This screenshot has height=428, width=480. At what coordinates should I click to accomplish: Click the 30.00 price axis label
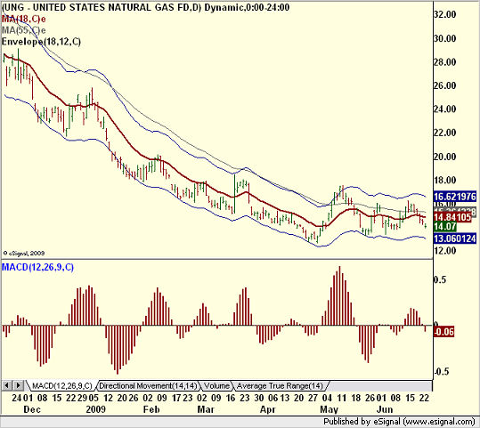[x=444, y=38]
